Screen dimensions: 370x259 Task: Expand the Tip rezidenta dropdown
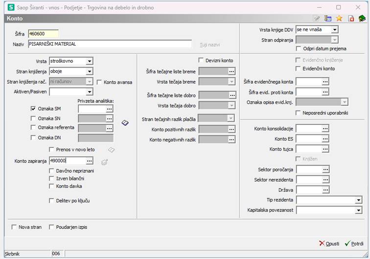pyautogui.click(x=358, y=200)
